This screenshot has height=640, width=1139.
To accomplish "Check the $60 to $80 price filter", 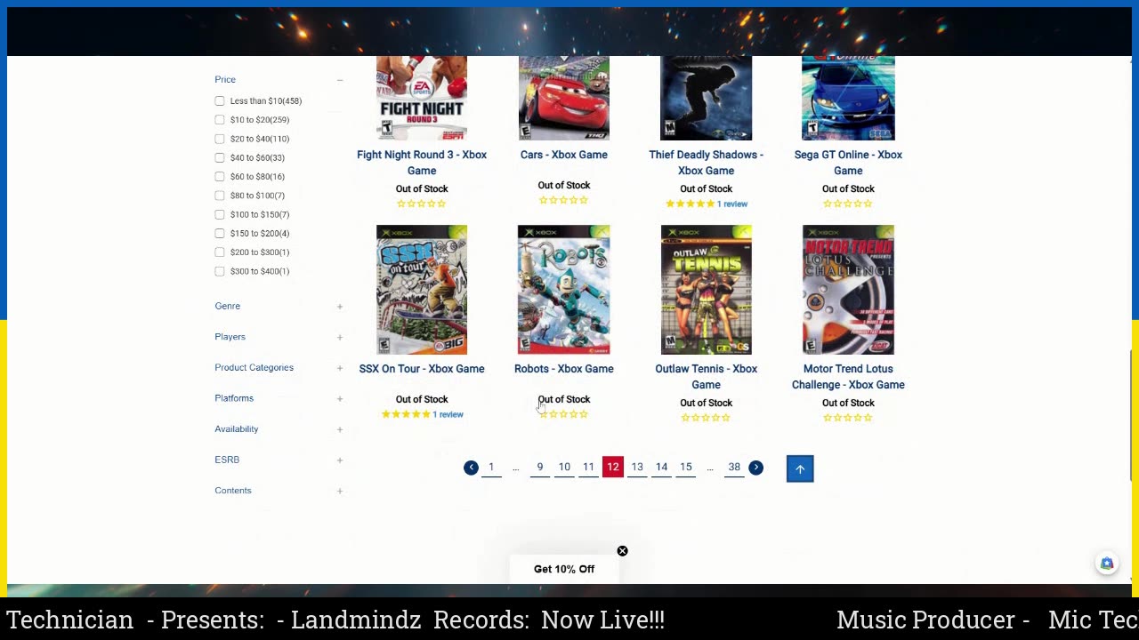I will (220, 176).
